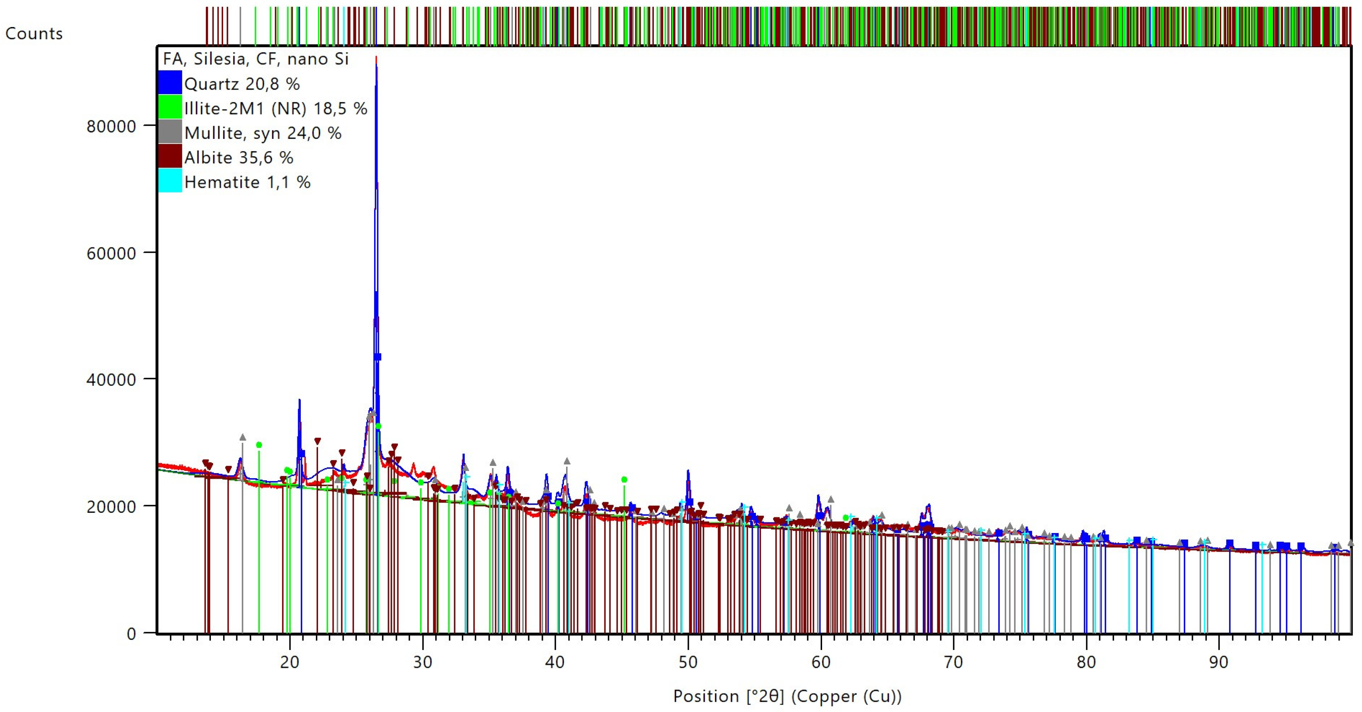Click the 0 tick label on y-axis
This screenshot has width=1362, height=712.
point(131,634)
